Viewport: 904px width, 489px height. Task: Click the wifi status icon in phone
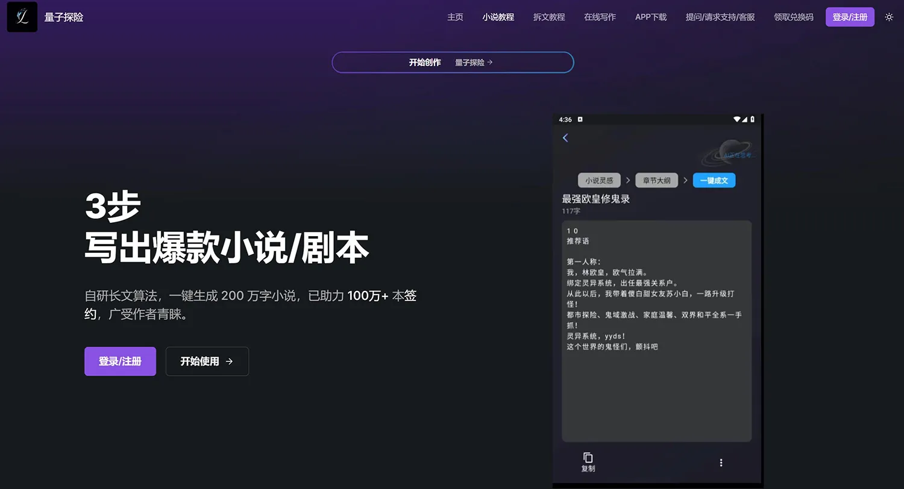tap(736, 119)
